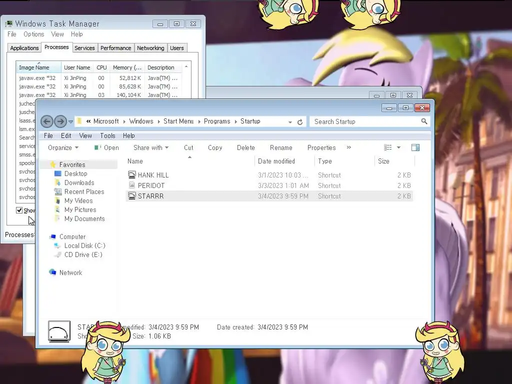Click the STARRR file icon
The height and width of the screenshot is (384, 512).
pos(131,195)
